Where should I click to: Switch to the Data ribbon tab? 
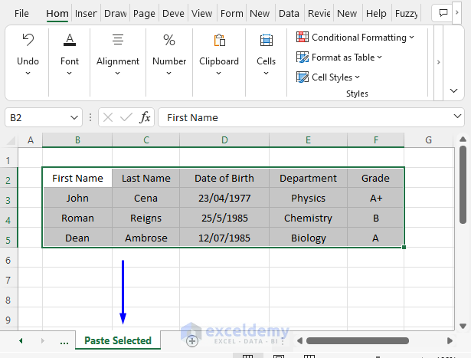click(289, 13)
